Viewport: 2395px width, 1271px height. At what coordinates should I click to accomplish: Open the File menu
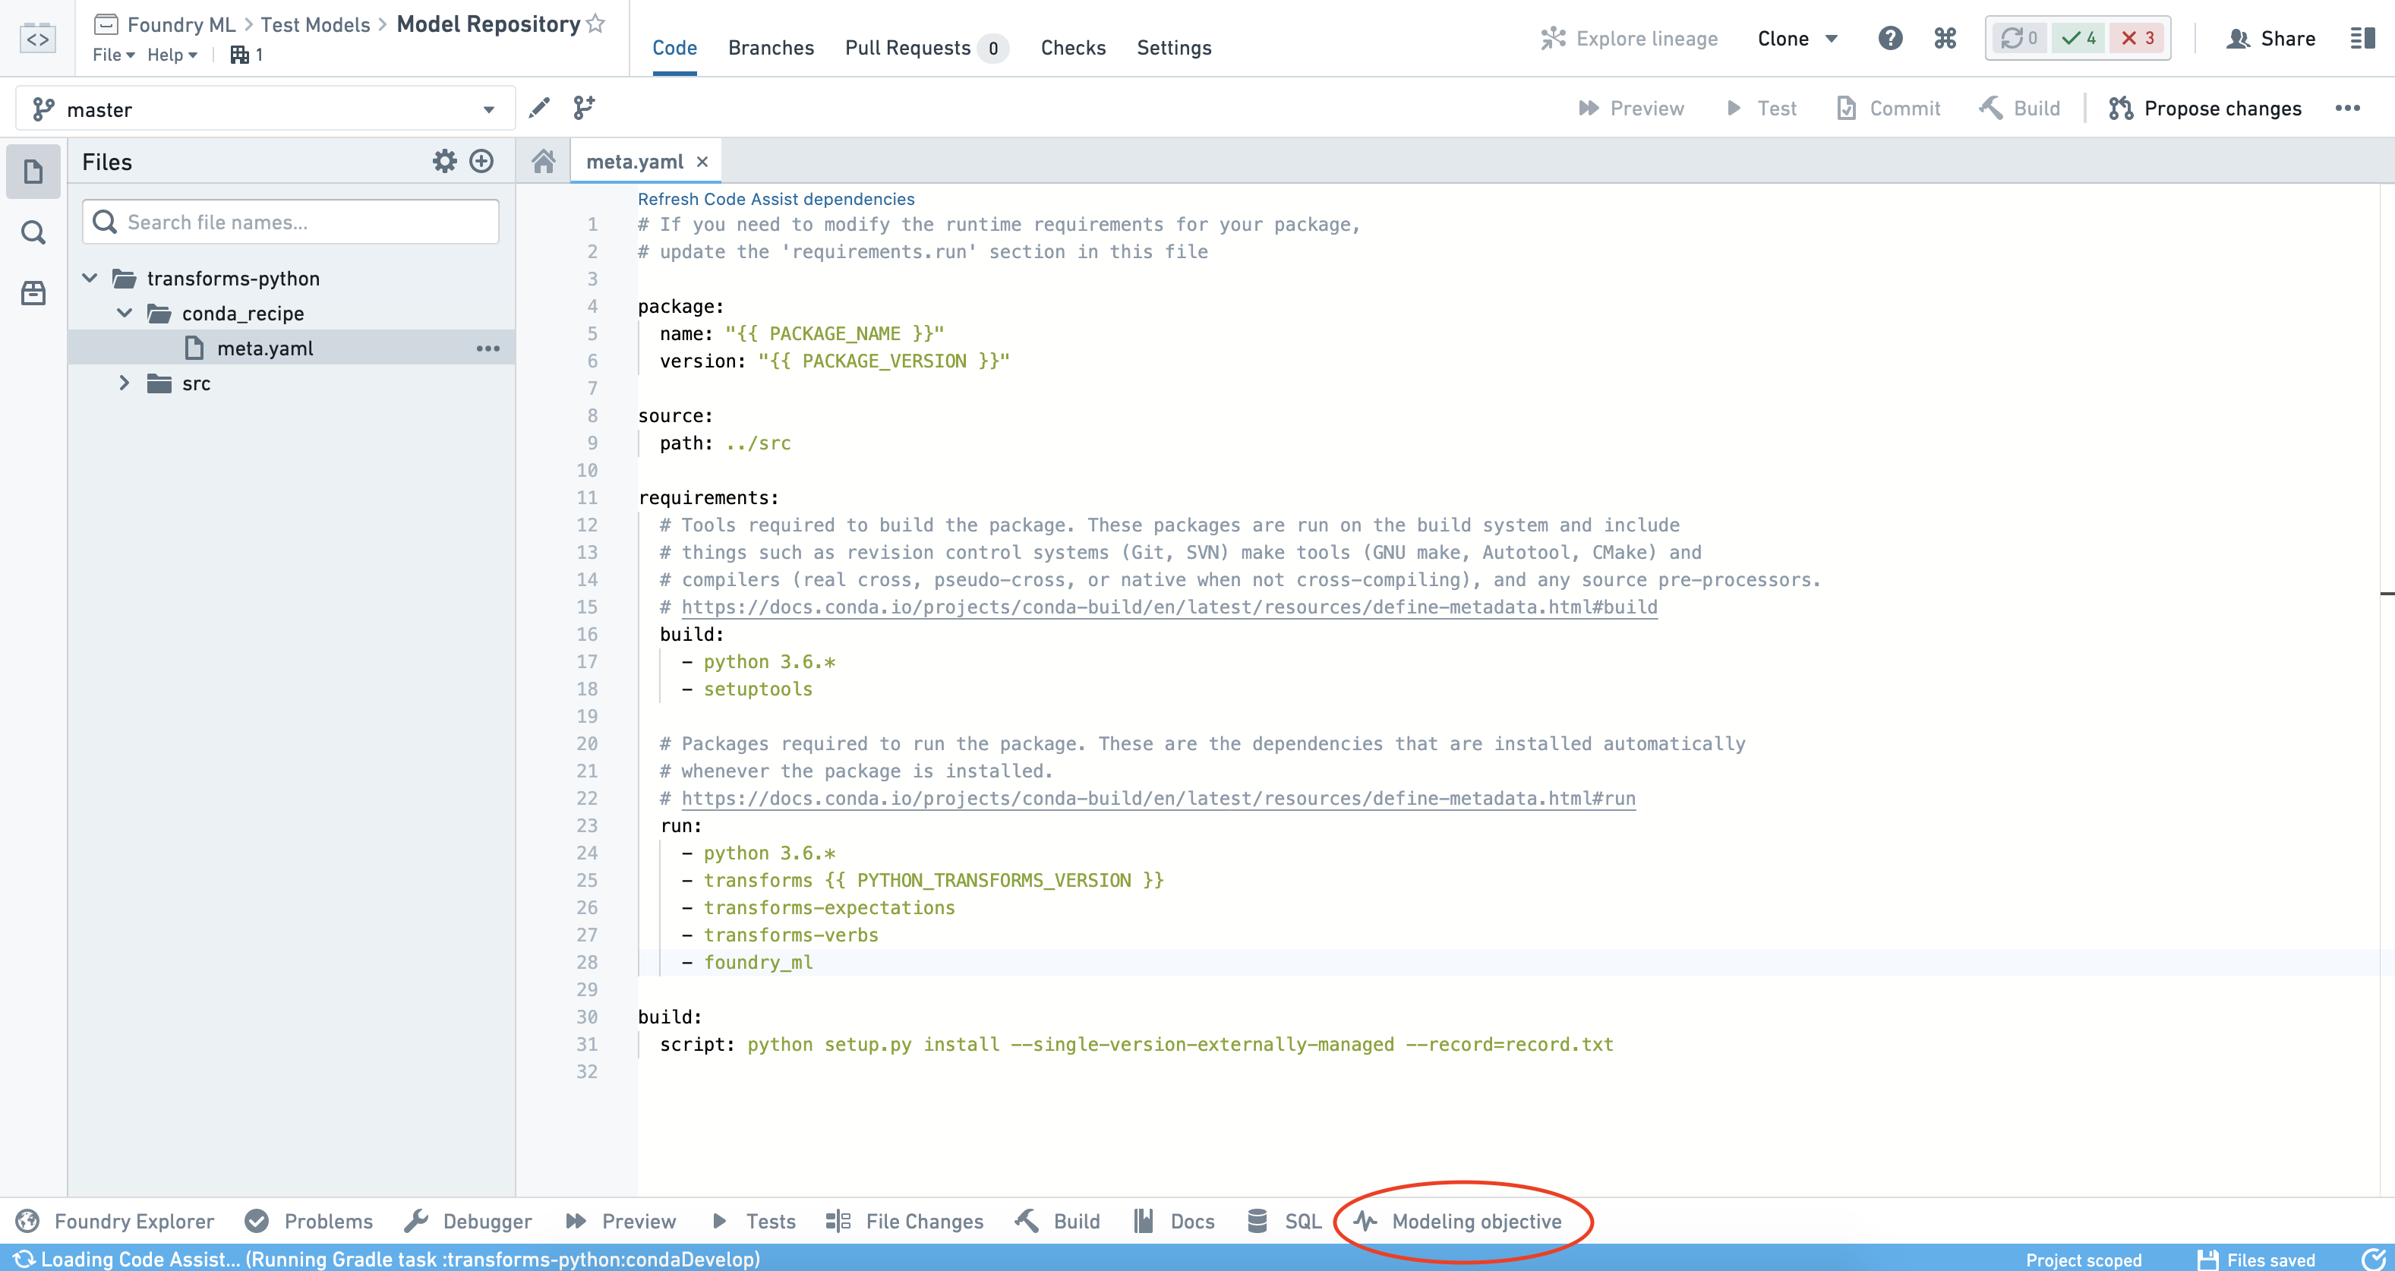coord(113,55)
